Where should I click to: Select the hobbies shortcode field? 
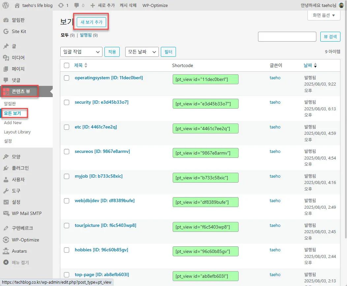(x=205, y=252)
